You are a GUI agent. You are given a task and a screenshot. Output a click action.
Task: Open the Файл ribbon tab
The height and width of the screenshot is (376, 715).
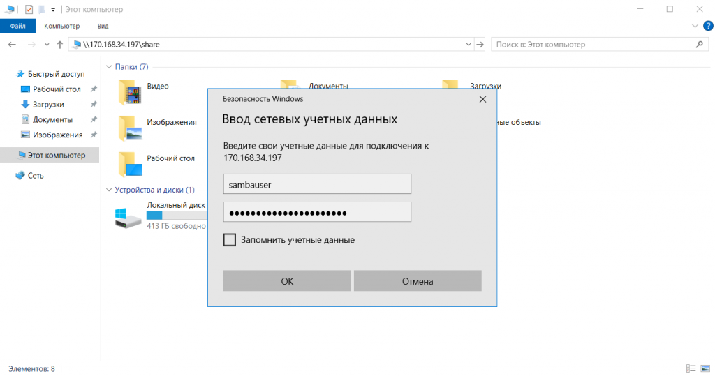pos(17,26)
